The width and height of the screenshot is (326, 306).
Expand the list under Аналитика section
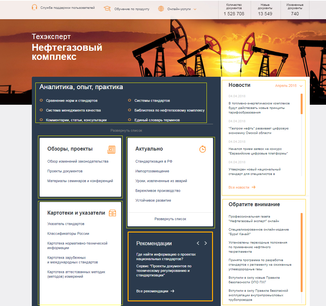coord(126,130)
